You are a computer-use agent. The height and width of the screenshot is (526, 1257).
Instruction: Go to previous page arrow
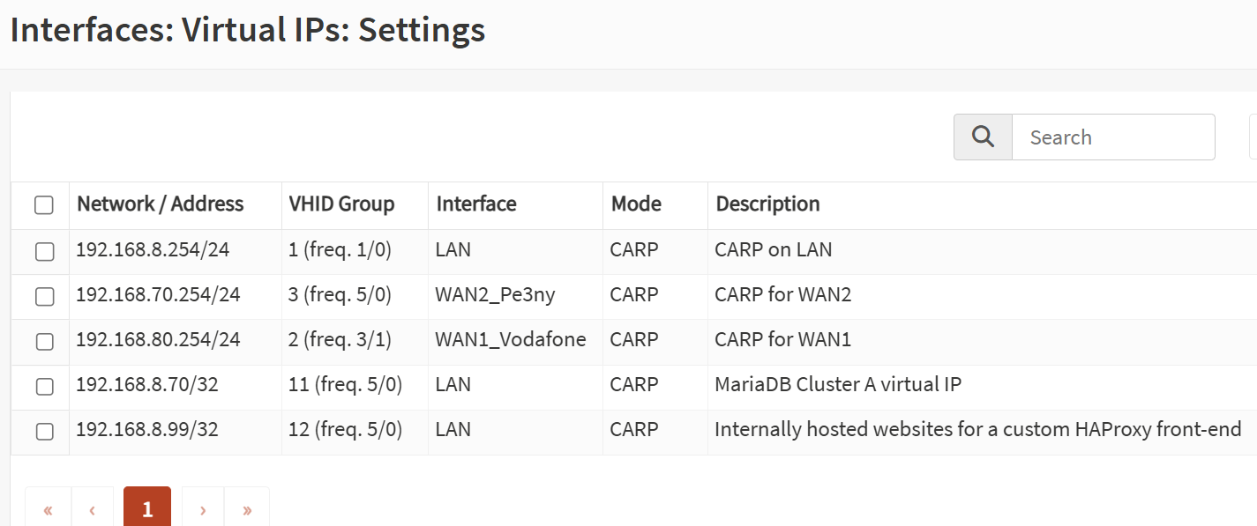pyautogui.click(x=92, y=509)
